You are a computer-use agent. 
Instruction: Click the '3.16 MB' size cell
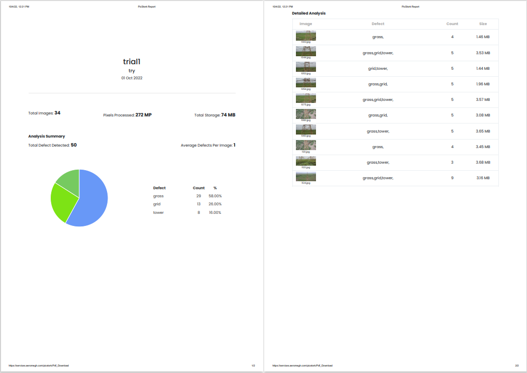tap(483, 178)
